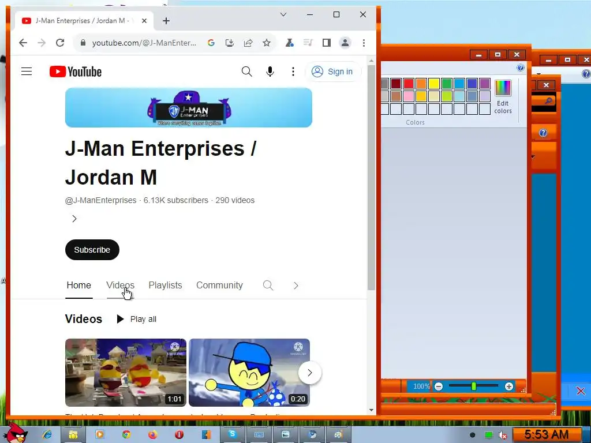Click the Paint help question mark icon
This screenshot has height=443, width=591.
pos(521,68)
